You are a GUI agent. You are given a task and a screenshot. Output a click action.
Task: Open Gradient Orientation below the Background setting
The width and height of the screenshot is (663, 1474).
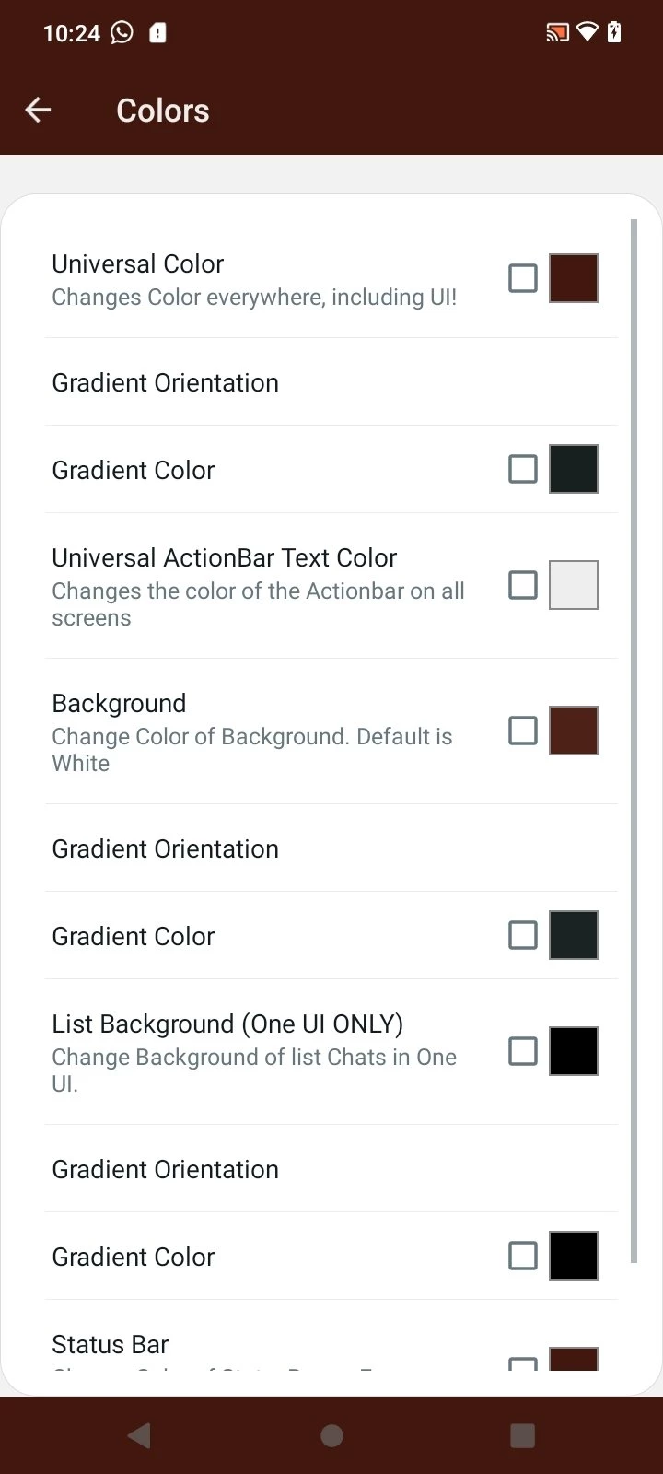click(166, 848)
